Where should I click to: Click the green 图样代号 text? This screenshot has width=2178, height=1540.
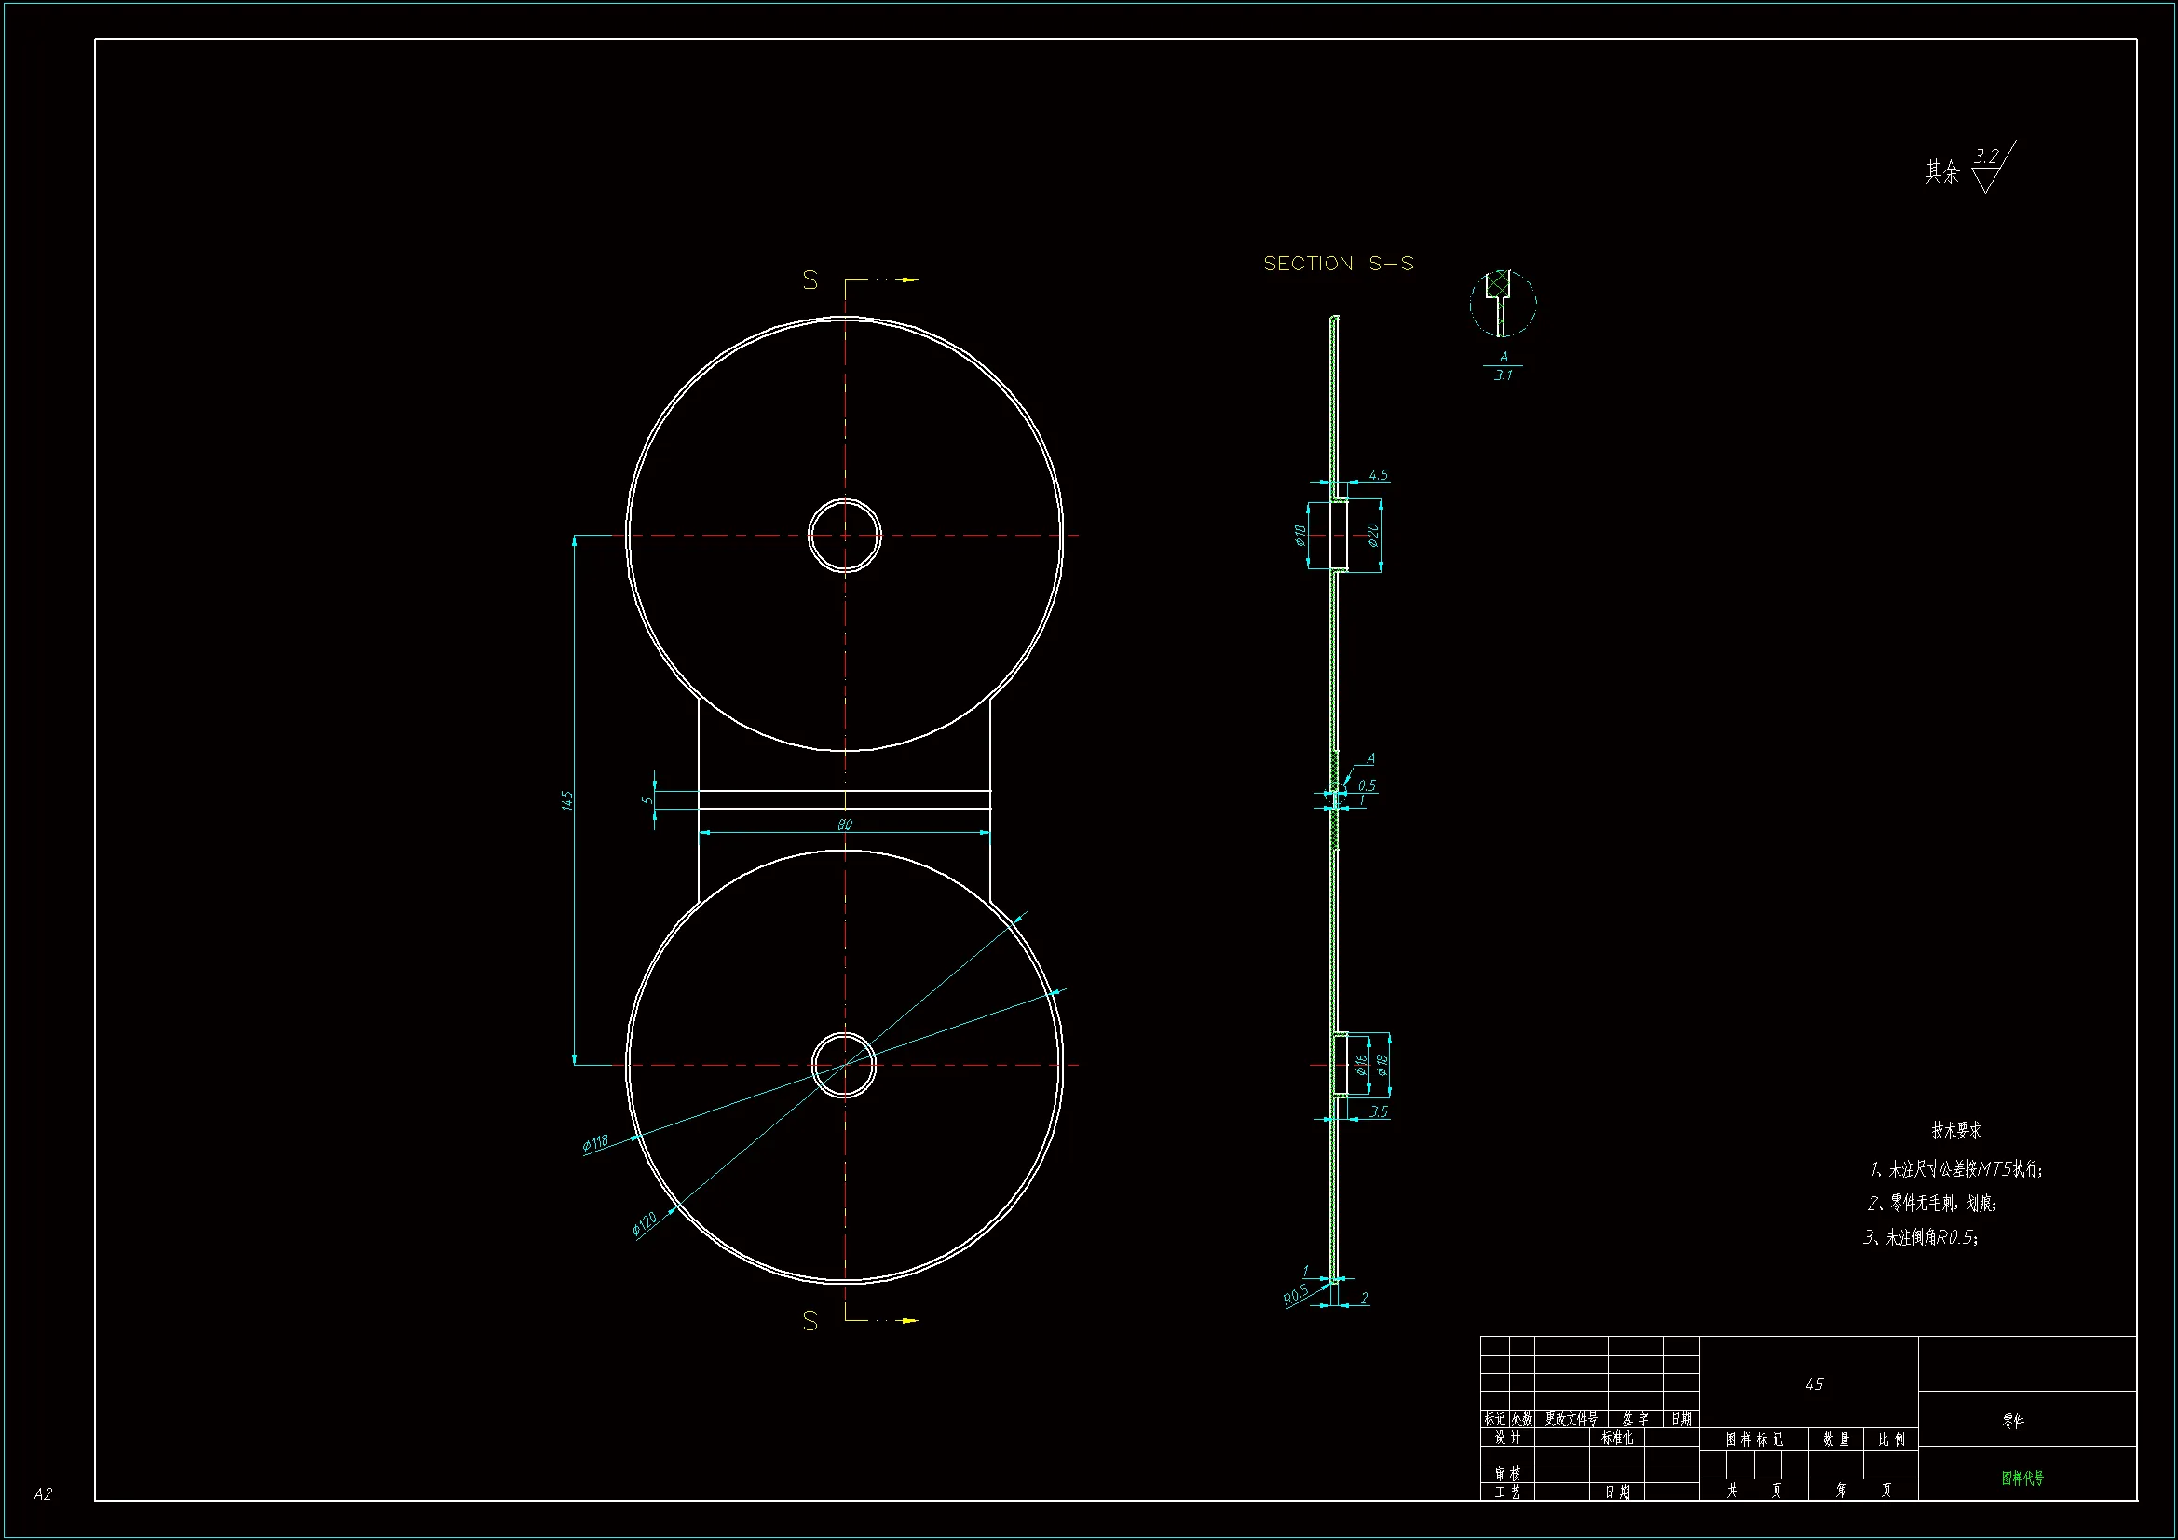point(2022,1478)
